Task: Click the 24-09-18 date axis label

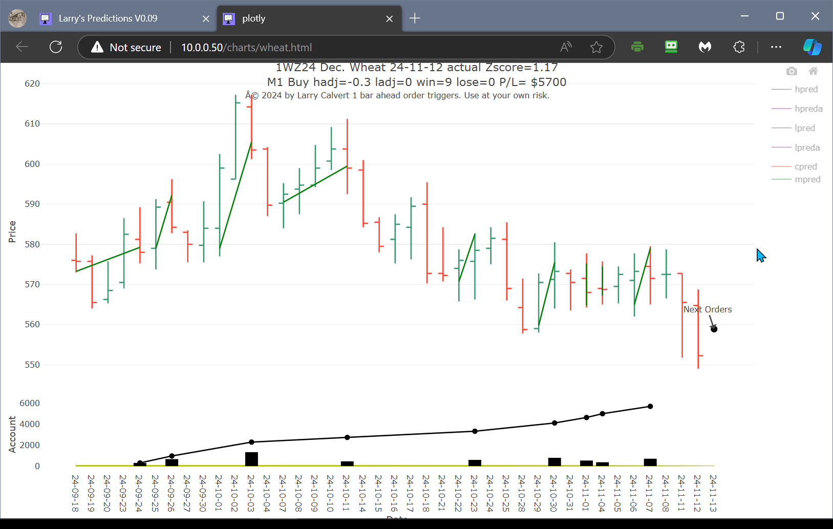Action: coord(75,493)
